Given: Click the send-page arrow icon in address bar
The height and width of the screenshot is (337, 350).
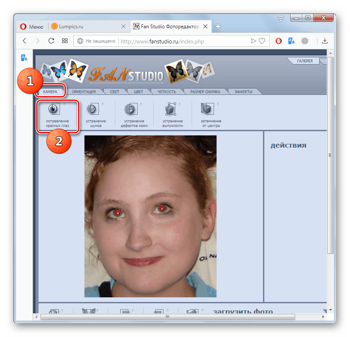Looking at the screenshot, I should pyautogui.click(x=253, y=41).
